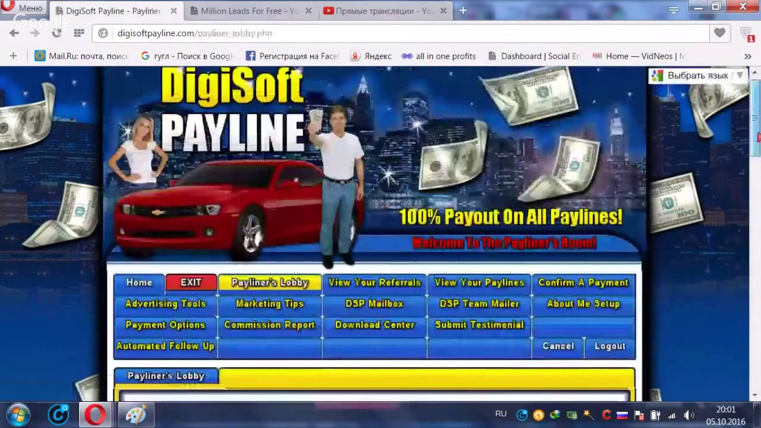
Task: Open Dashboard Social bookmark
Action: click(534, 56)
